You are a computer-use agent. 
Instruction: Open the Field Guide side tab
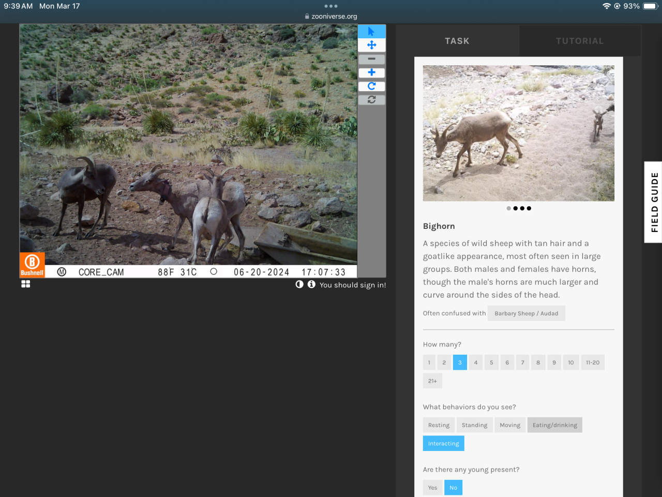pos(654,202)
